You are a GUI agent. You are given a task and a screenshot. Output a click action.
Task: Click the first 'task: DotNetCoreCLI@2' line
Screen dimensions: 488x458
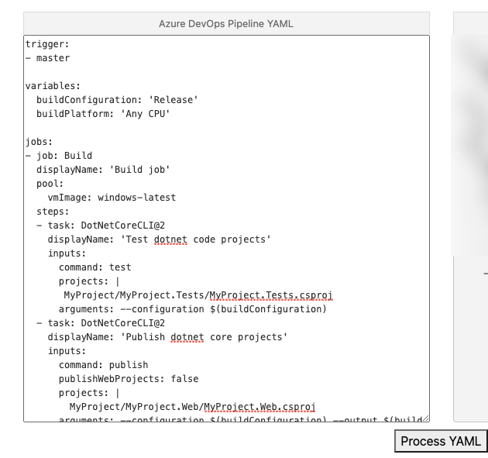[101, 226]
